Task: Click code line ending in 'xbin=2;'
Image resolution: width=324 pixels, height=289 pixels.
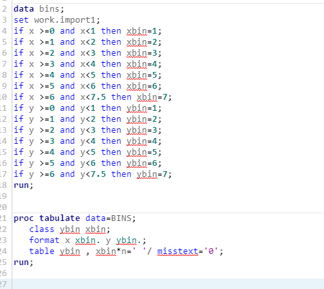Action: [87, 42]
